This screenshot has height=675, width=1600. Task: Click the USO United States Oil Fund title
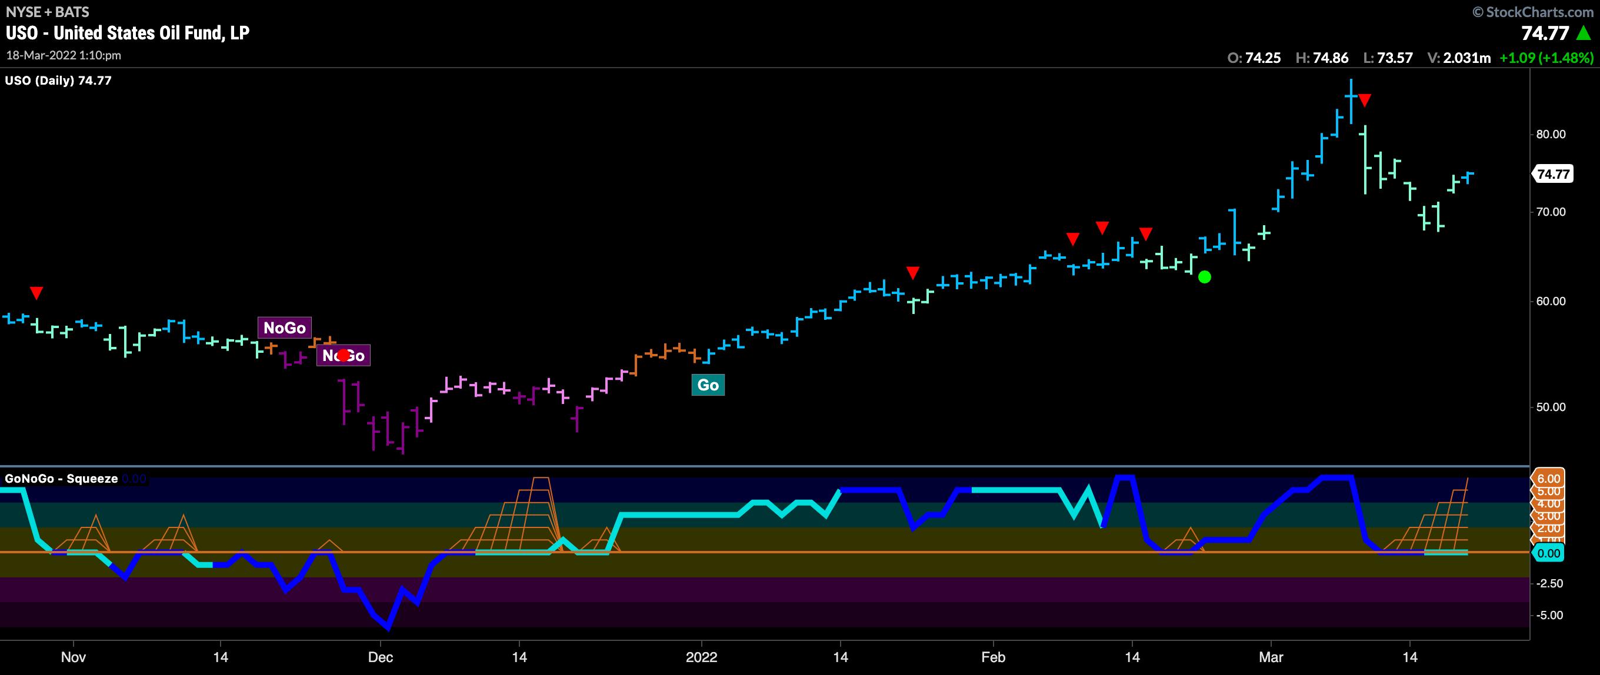click(x=128, y=33)
